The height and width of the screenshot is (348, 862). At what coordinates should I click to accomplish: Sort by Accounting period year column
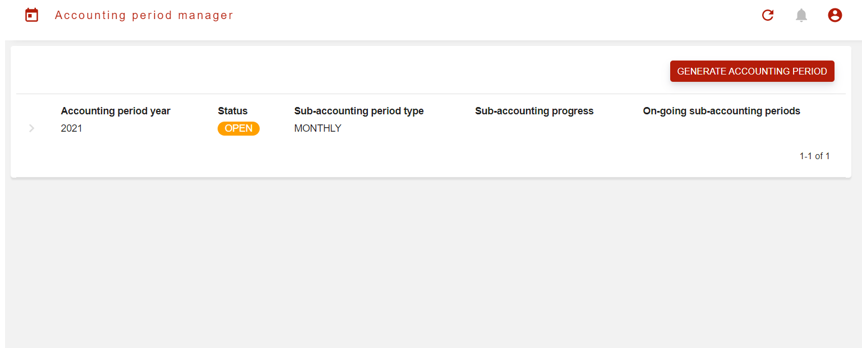[116, 111]
